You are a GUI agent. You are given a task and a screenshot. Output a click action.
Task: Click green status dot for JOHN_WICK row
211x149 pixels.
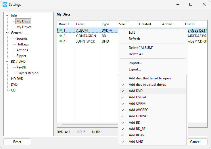(x=61, y=41)
